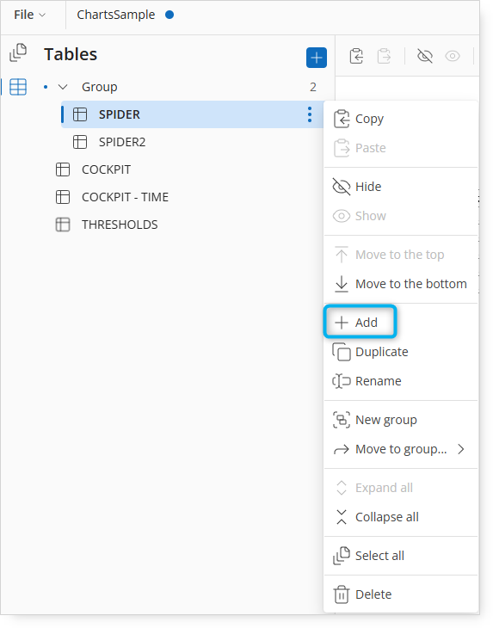Screen dimensions: 493x628
Task: Select Rename in the context menu
Action: [401, 381]
